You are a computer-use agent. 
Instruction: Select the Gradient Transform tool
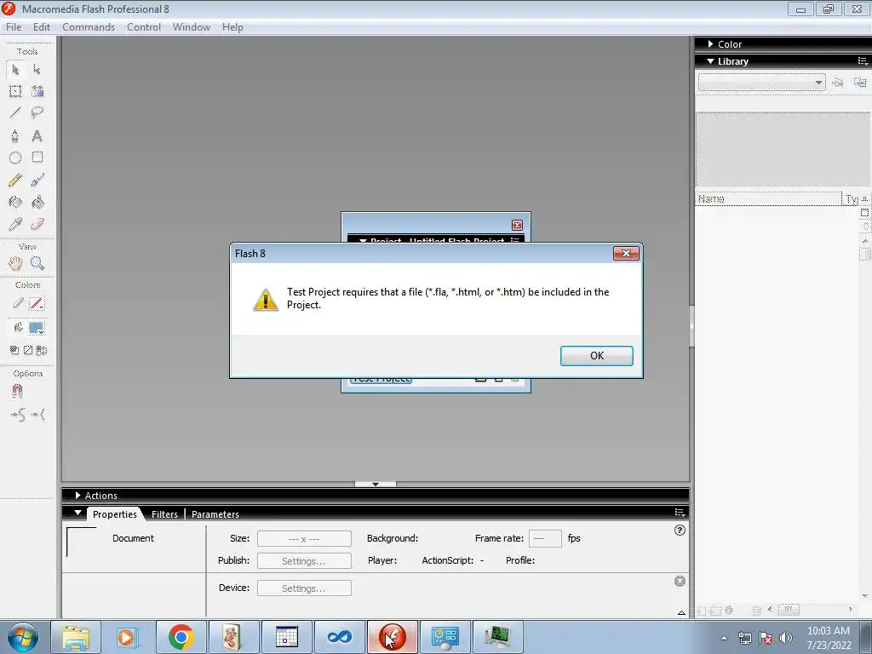[x=37, y=91]
